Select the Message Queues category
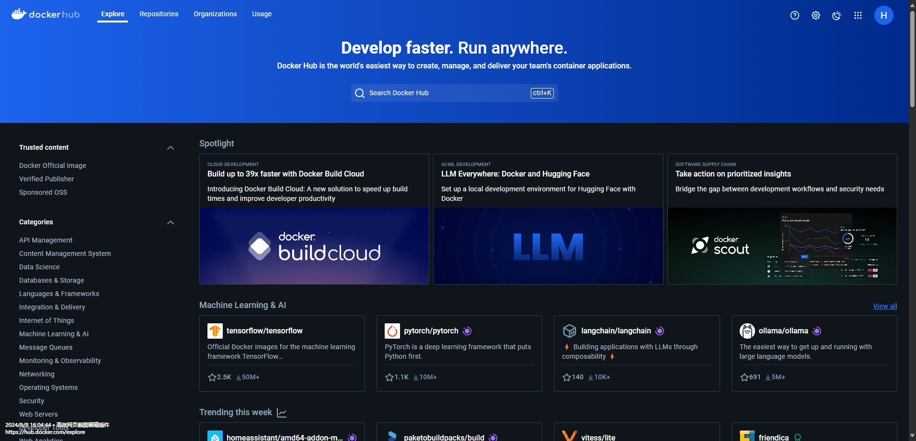This screenshot has width=916, height=441. [x=46, y=347]
